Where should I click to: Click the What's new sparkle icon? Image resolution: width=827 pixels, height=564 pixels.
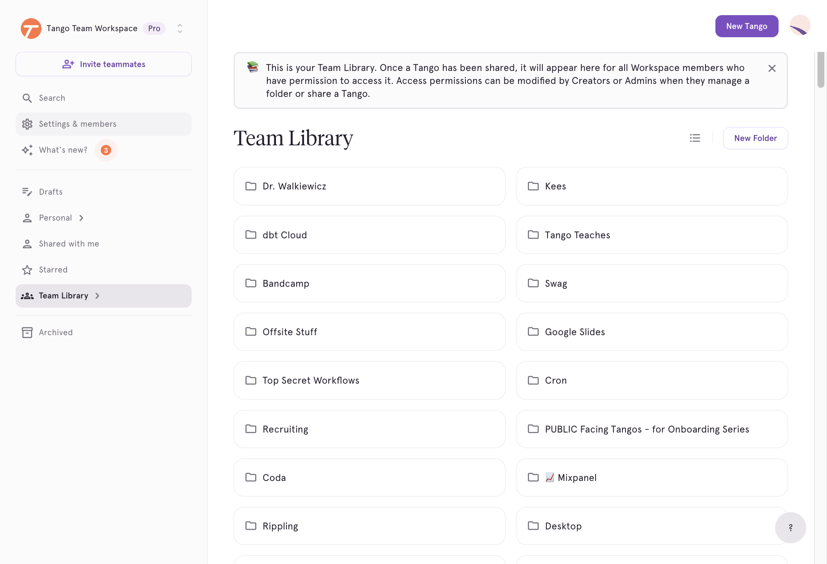[27, 150]
